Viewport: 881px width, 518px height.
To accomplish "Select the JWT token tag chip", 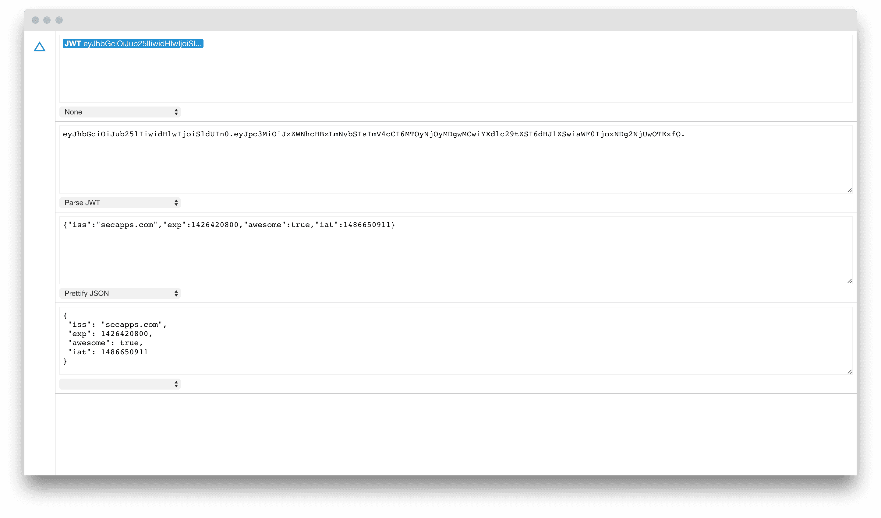I will pyautogui.click(x=133, y=44).
